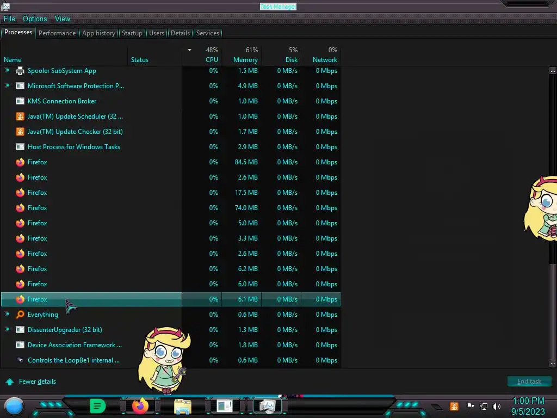Select the KMS Connection Broker row name

pyautogui.click(x=62, y=101)
